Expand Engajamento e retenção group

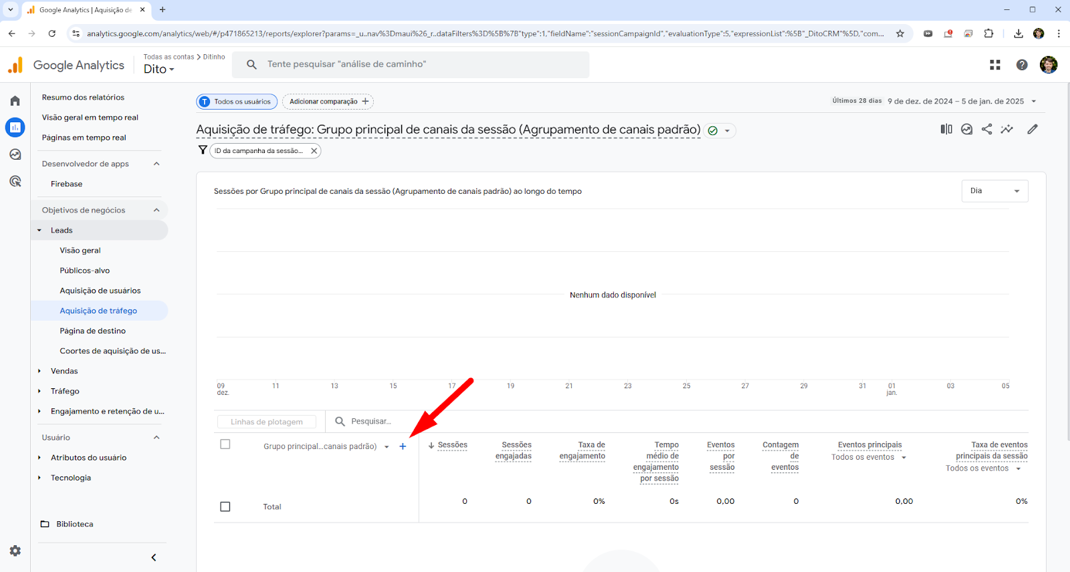coord(39,411)
